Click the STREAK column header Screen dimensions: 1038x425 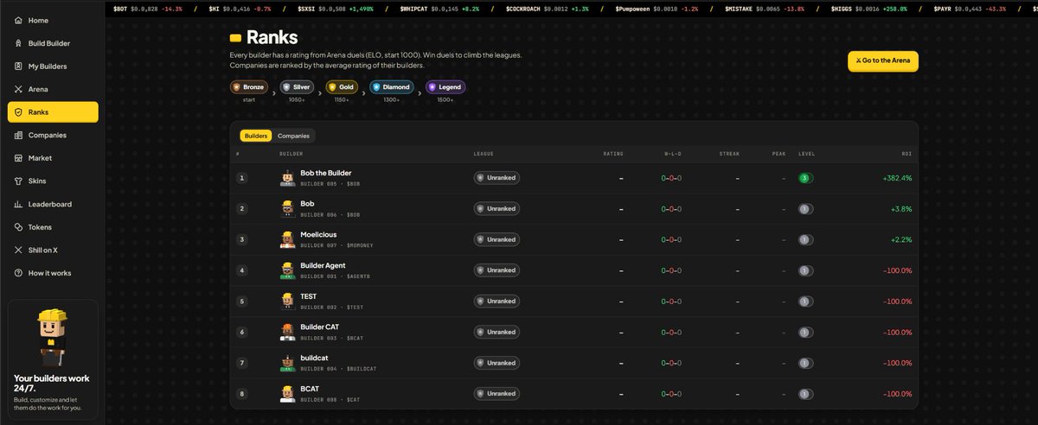point(729,154)
